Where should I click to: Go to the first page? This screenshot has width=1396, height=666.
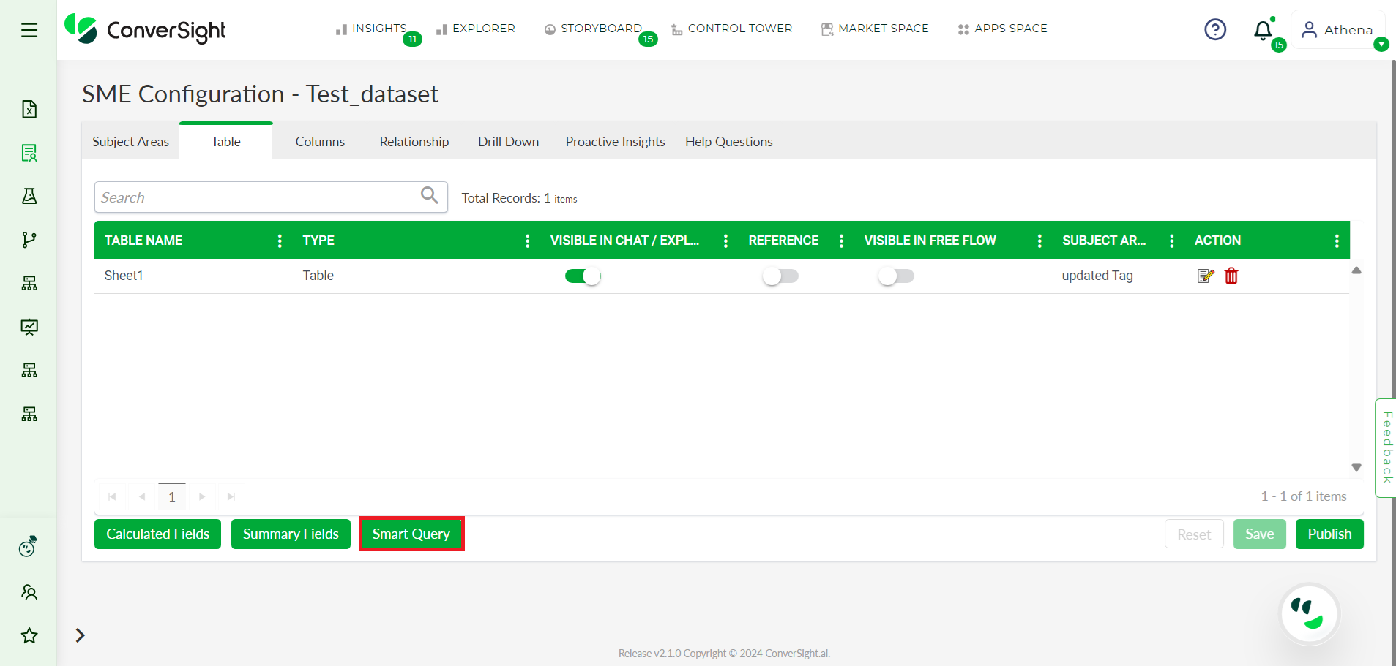[x=112, y=496]
